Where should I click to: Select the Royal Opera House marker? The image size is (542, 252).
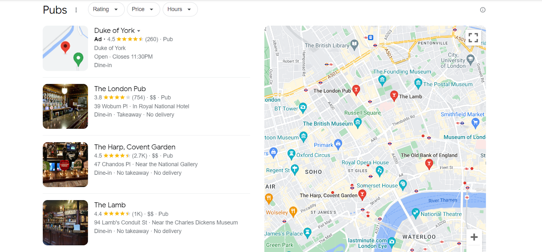tap(379, 171)
